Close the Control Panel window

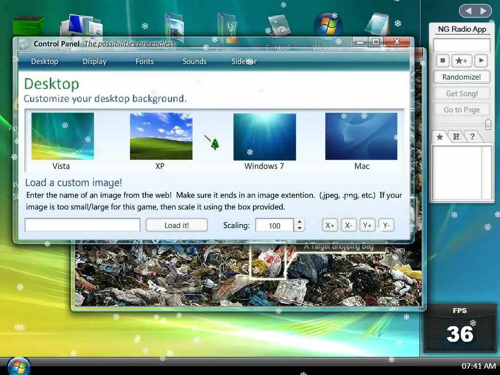point(396,42)
